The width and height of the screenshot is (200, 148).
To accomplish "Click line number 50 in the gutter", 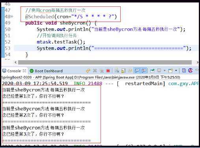I will click(7, 29).
